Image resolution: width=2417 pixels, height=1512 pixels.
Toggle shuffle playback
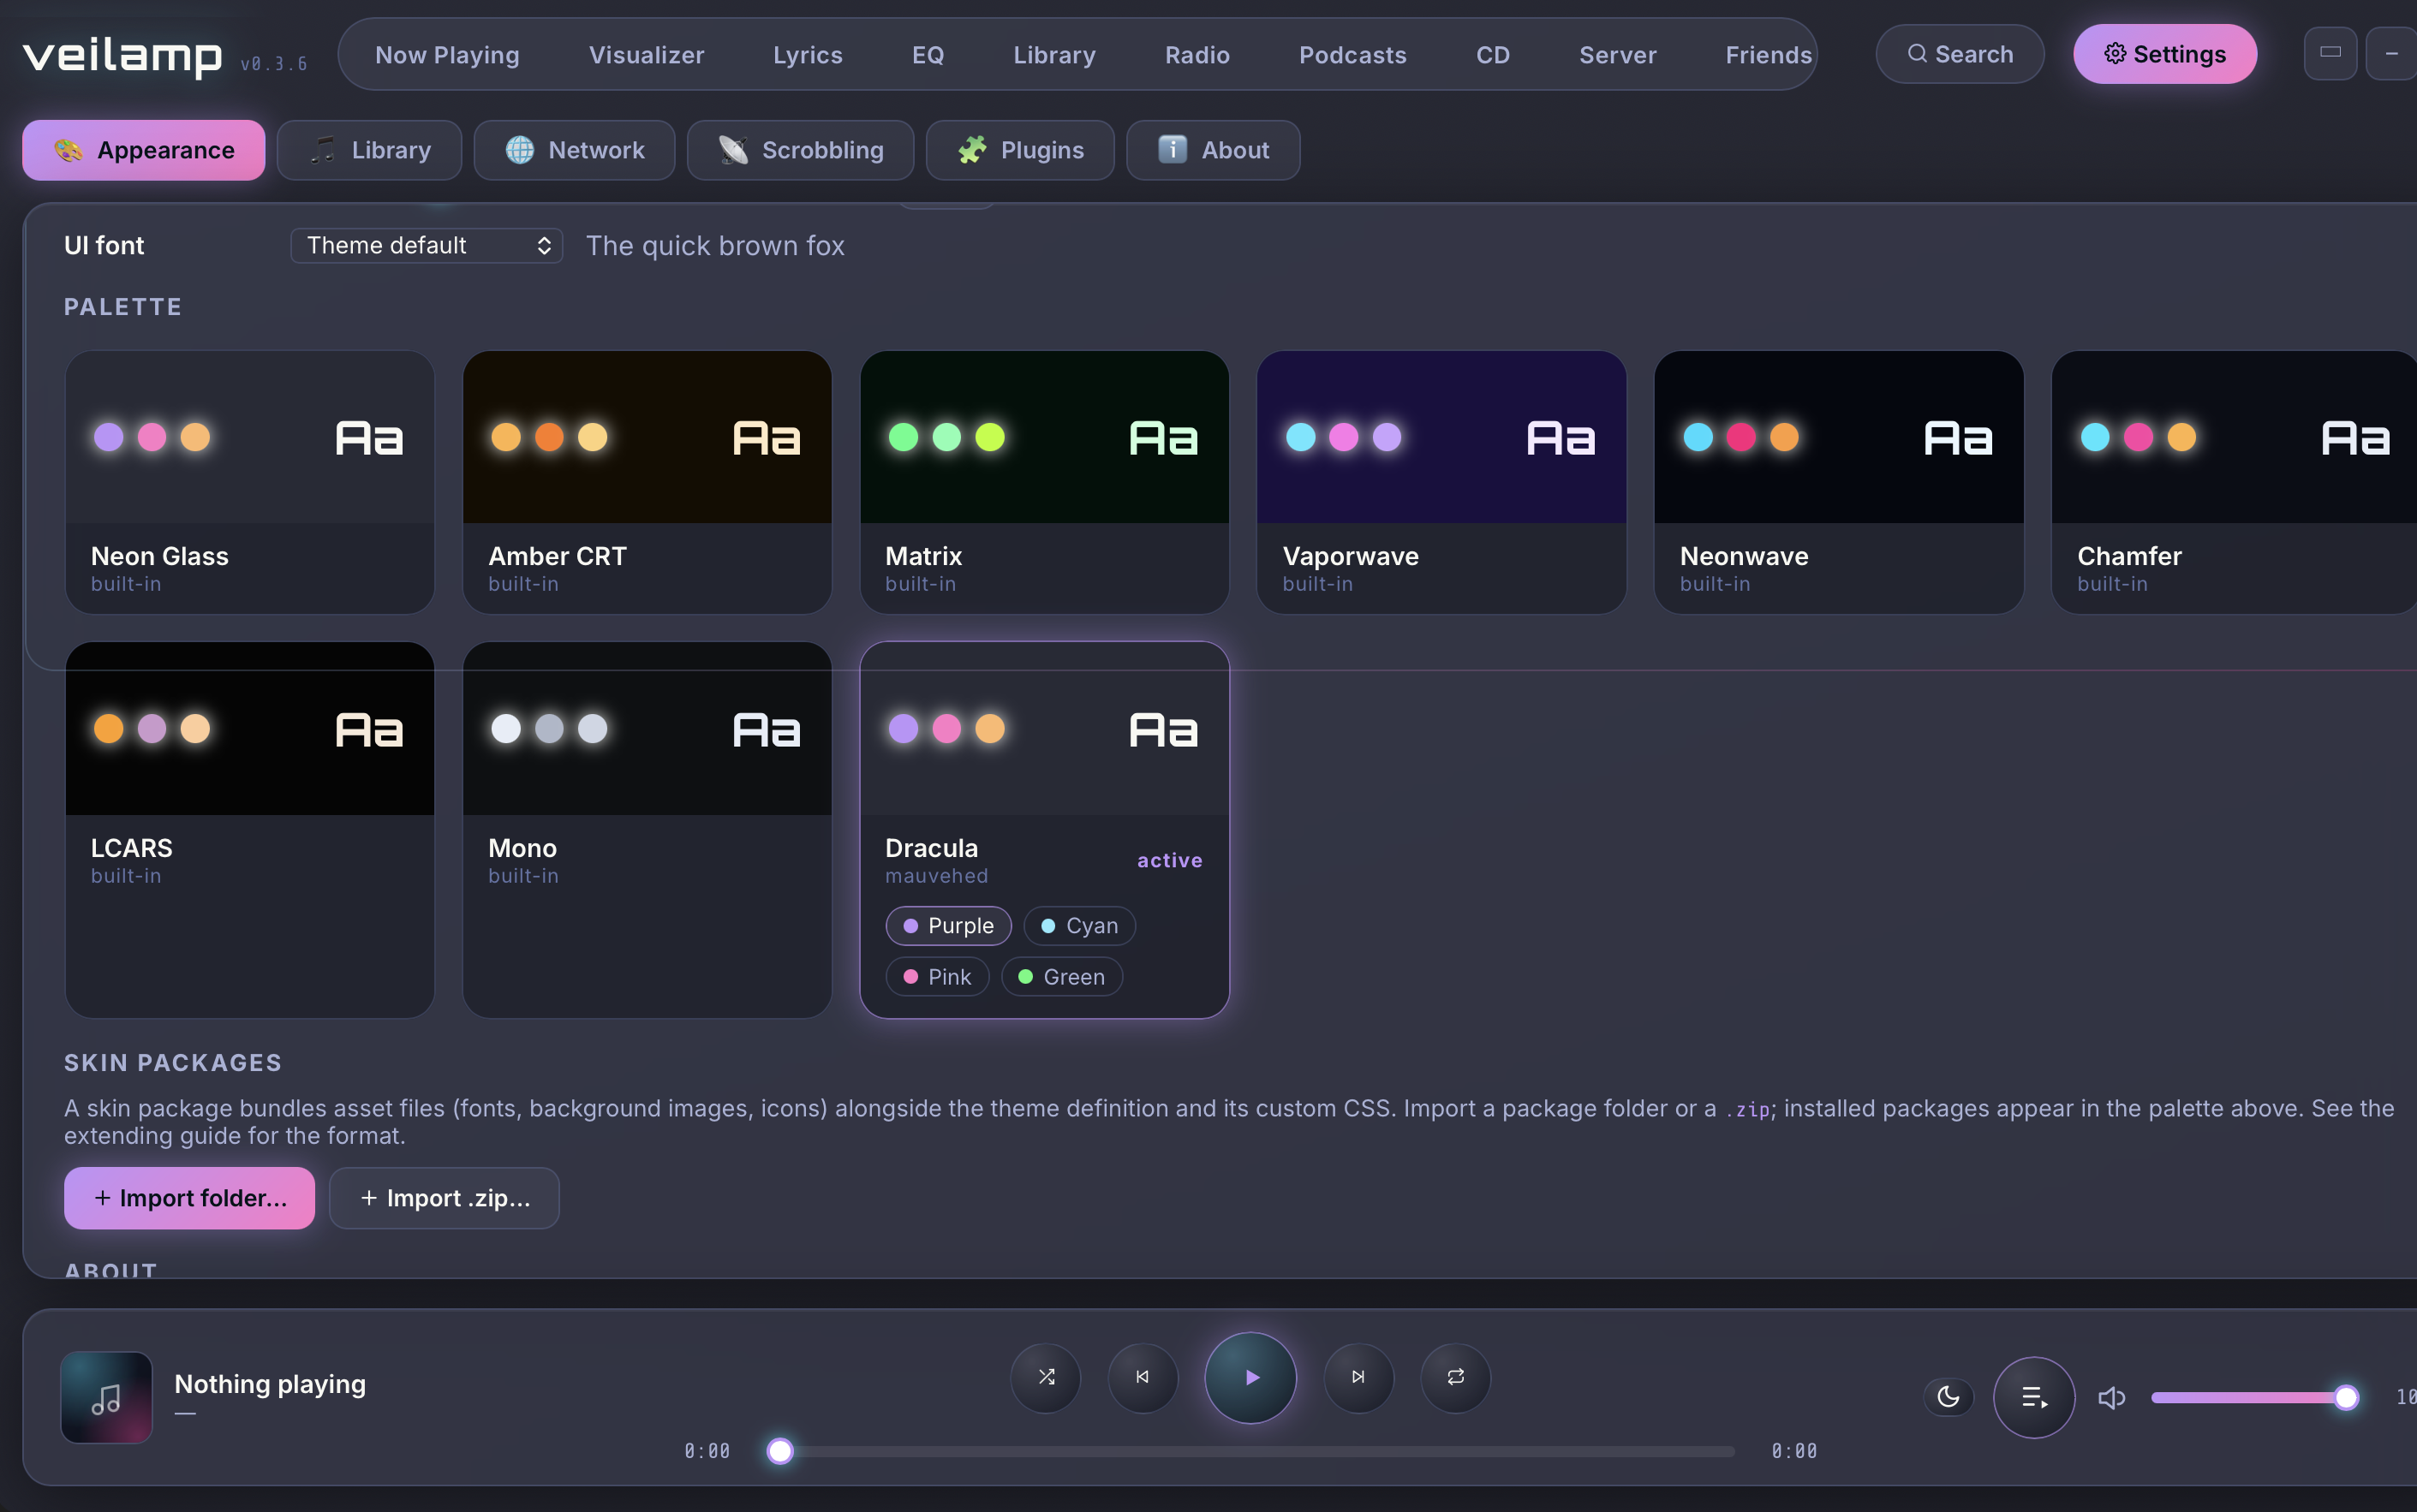pos(1046,1377)
